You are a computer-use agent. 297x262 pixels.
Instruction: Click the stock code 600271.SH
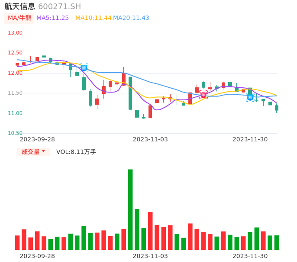coord(59,6)
